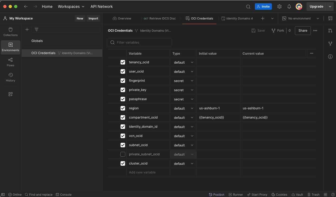Click the Share button
Image resolution: width=336 pixels, height=197 pixels.
coord(303,31)
